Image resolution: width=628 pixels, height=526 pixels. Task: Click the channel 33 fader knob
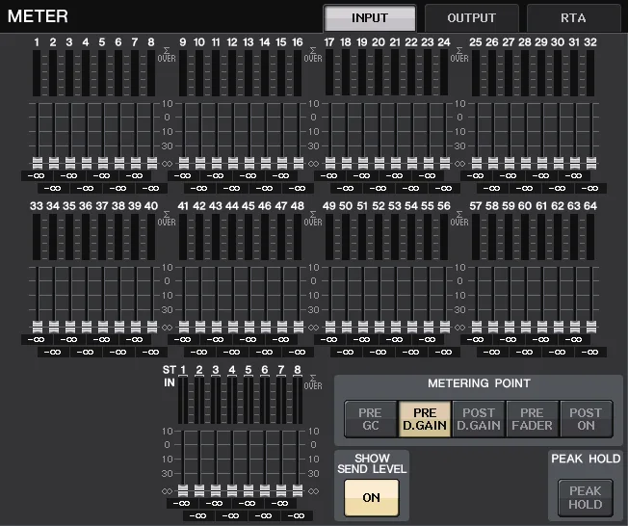coord(38,328)
